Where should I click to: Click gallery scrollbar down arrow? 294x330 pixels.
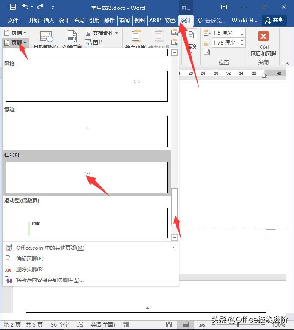coord(174,237)
